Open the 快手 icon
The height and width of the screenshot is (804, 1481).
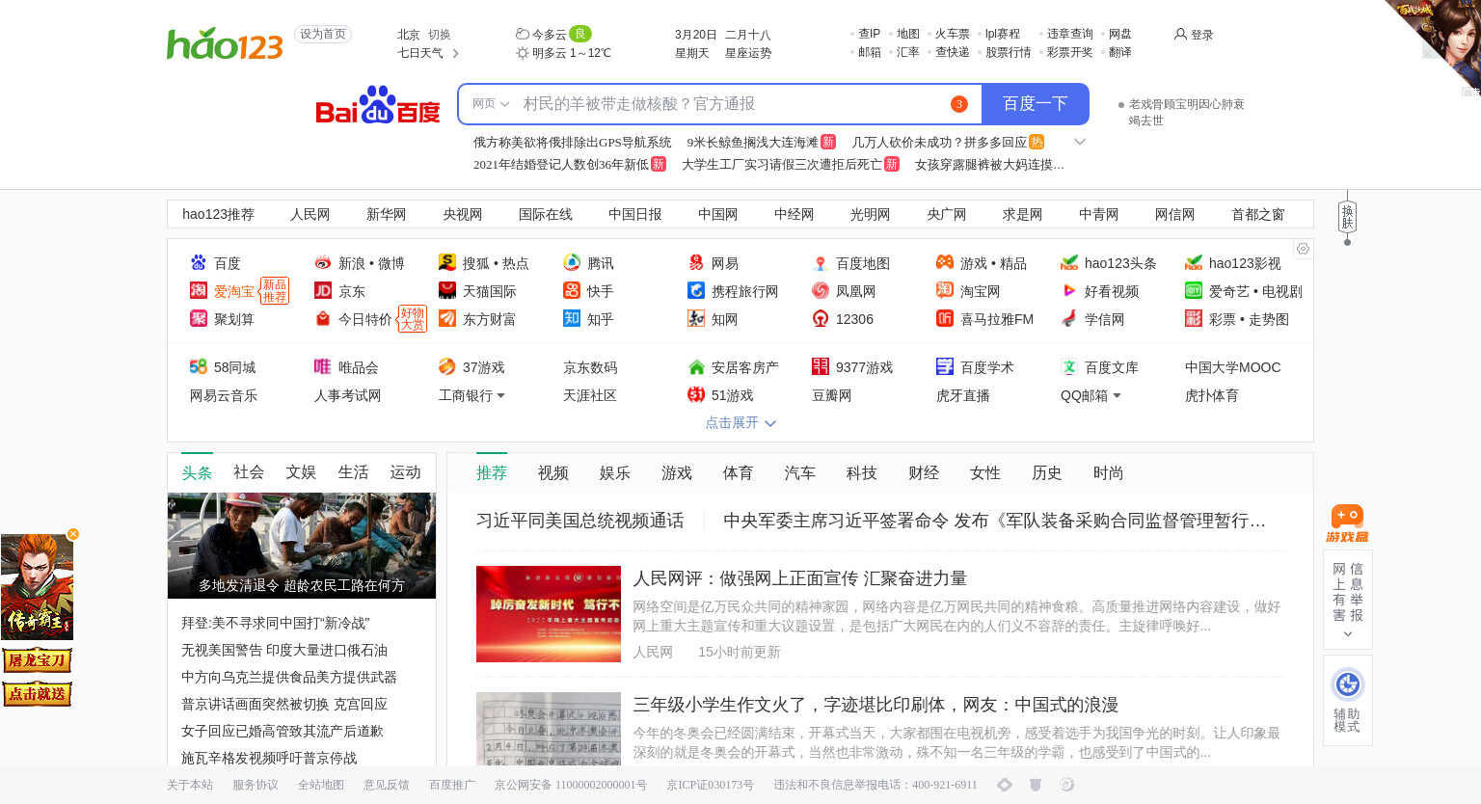572,290
